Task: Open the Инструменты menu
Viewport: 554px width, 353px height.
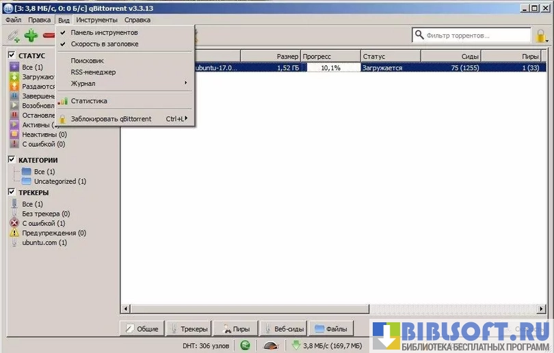Action: (x=96, y=20)
